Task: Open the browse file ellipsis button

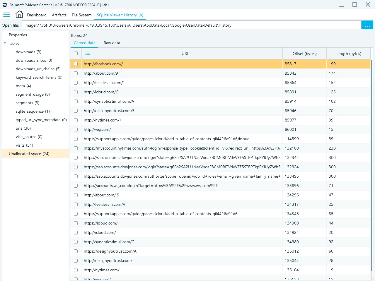Action: [367, 25]
